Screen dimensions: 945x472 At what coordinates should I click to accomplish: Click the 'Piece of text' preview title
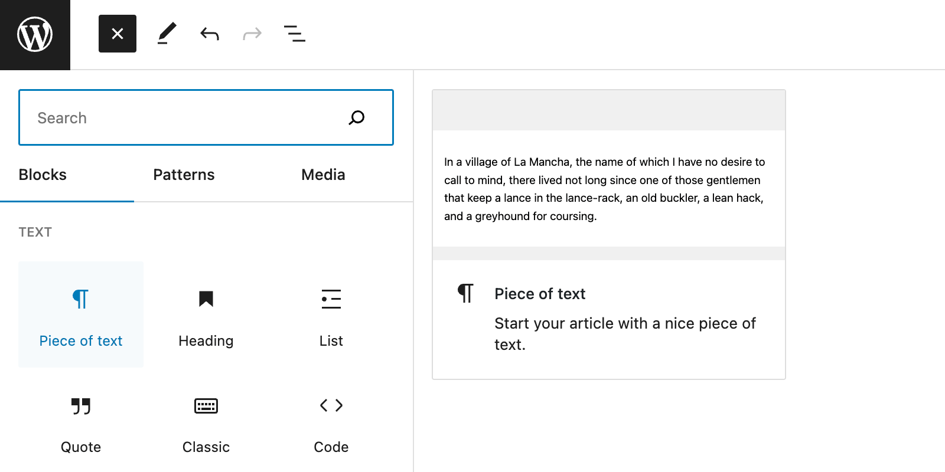point(540,294)
